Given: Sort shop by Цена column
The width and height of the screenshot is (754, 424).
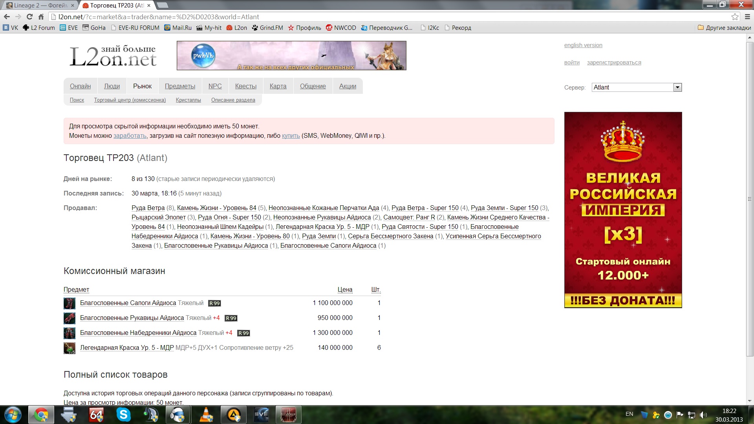Looking at the screenshot, I should [345, 289].
